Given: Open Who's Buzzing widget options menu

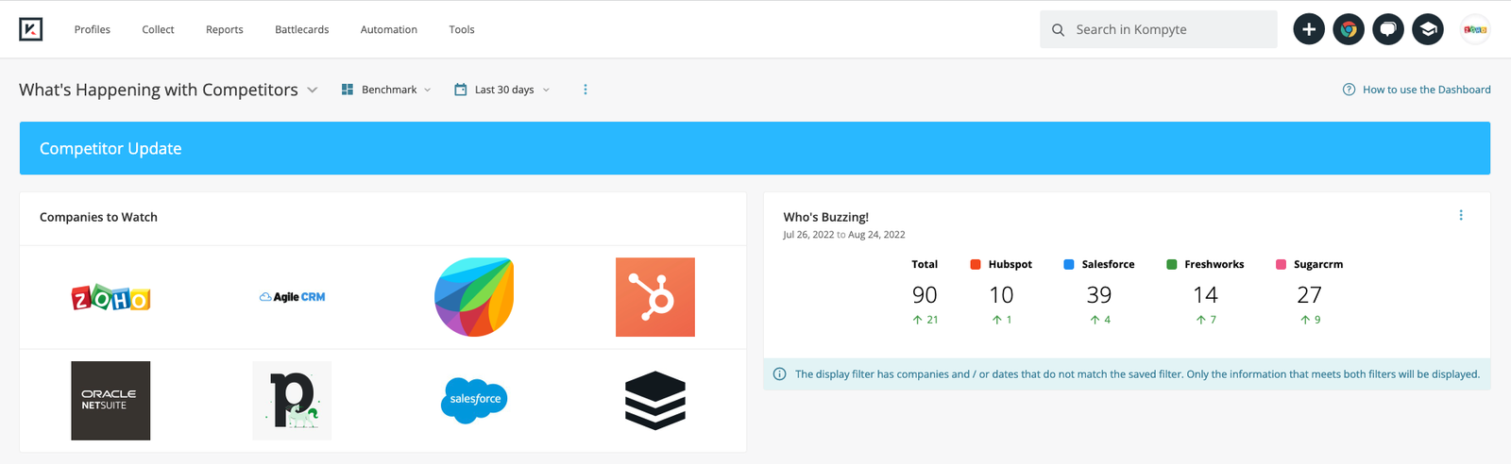Looking at the screenshot, I should pos(1461,216).
